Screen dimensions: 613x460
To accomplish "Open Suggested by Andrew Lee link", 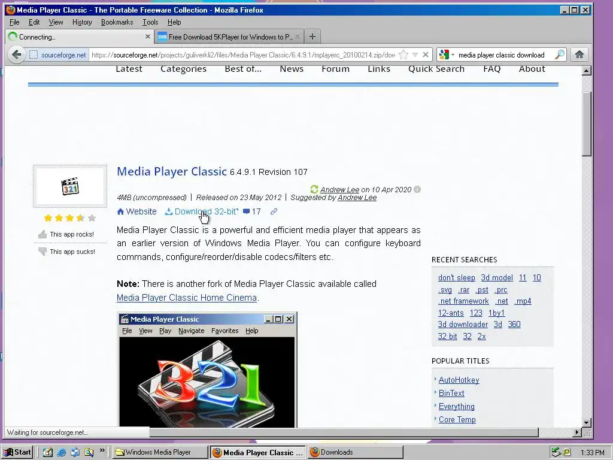I will click(357, 198).
